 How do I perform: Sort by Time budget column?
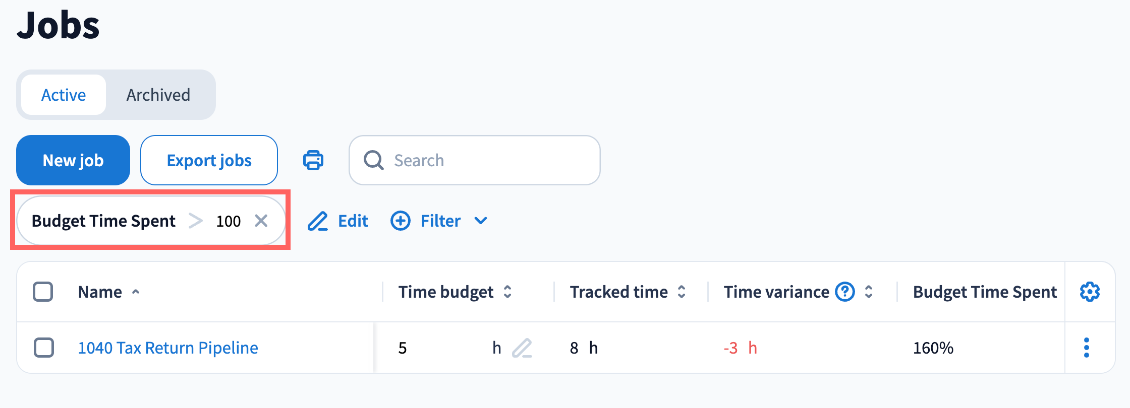507,292
